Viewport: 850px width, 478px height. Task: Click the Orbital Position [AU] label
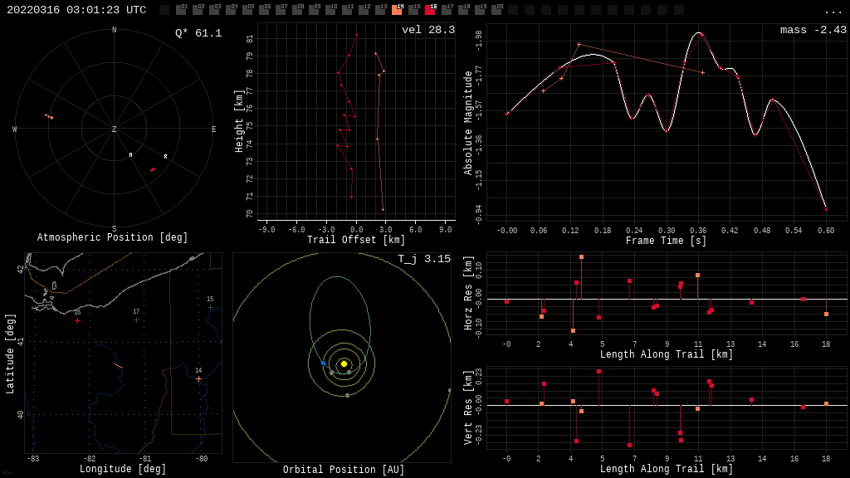click(344, 470)
